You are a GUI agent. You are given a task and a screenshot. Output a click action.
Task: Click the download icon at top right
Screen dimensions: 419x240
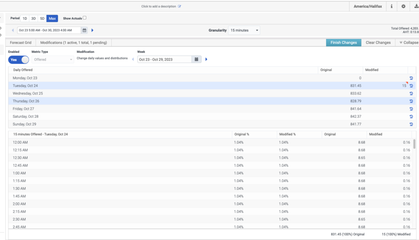416,7
